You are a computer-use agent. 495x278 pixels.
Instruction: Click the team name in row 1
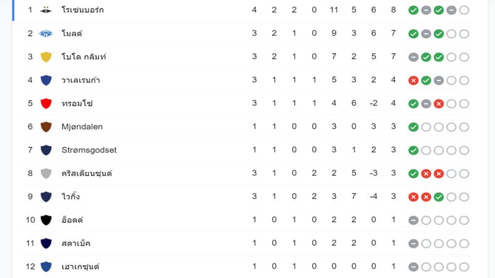[82, 10]
